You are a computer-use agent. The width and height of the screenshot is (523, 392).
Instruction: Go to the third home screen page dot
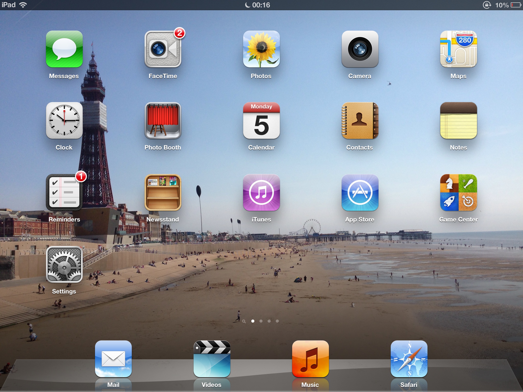[x=269, y=321]
